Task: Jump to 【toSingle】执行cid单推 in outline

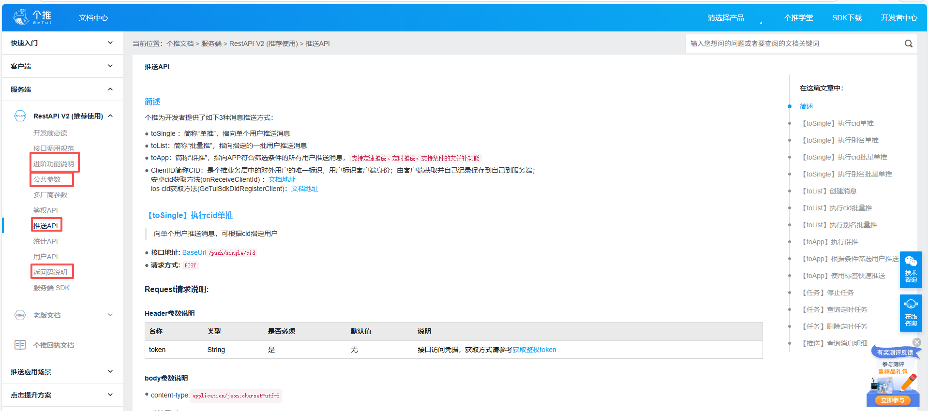Action: (837, 123)
